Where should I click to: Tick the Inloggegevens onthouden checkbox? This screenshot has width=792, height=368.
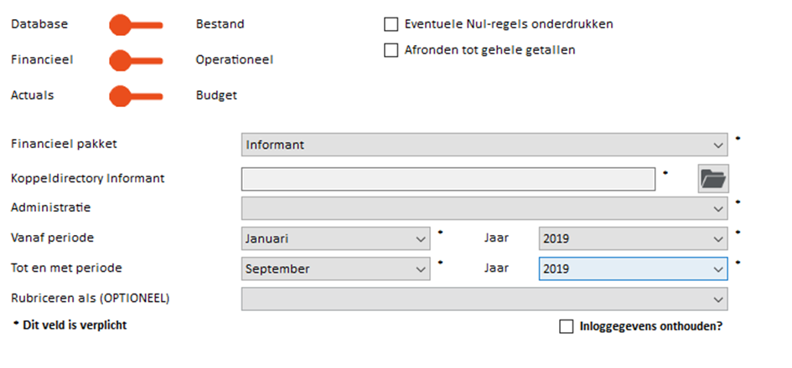[567, 326]
